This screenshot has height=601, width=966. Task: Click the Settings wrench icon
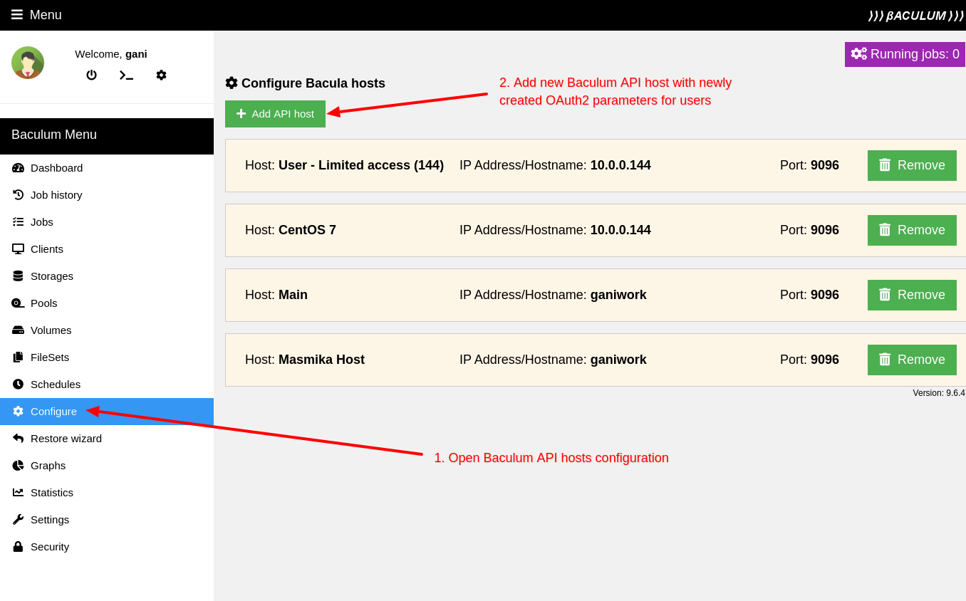tap(18, 520)
